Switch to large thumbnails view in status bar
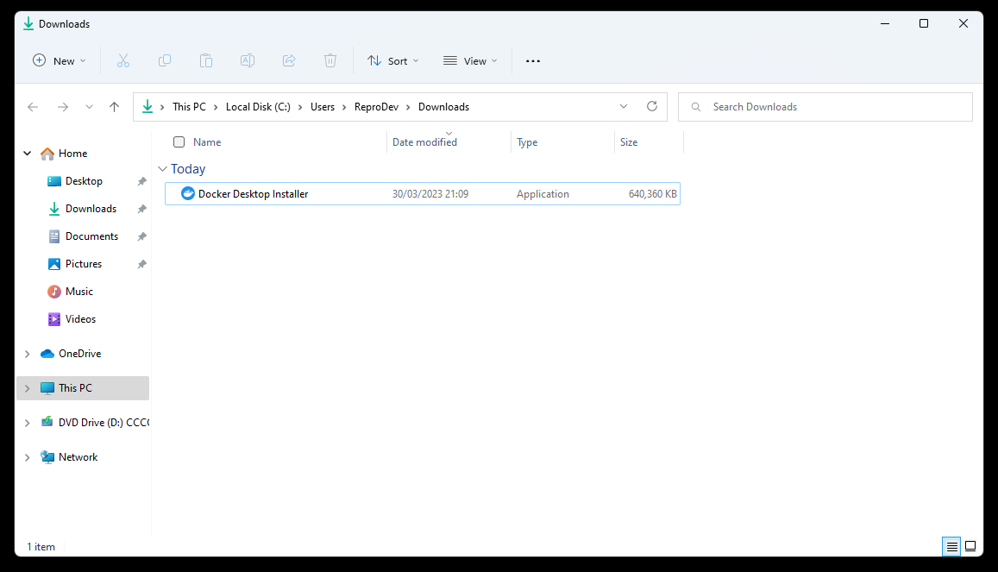The height and width of the screenshot is (572, 998). (970, 546)
